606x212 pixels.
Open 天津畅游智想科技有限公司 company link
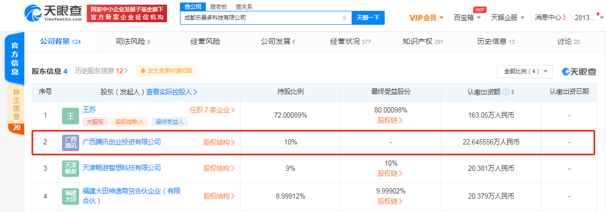pos(122,168)
